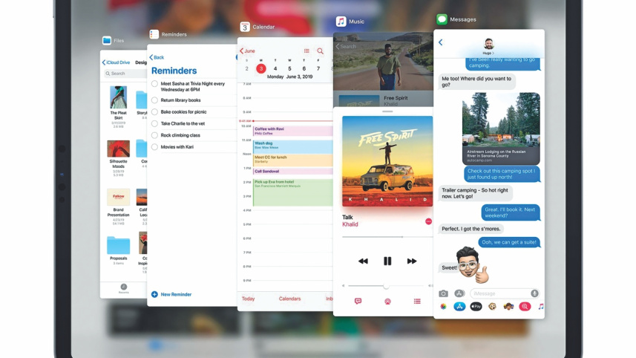Pause the song Talk

pos(387,261)
